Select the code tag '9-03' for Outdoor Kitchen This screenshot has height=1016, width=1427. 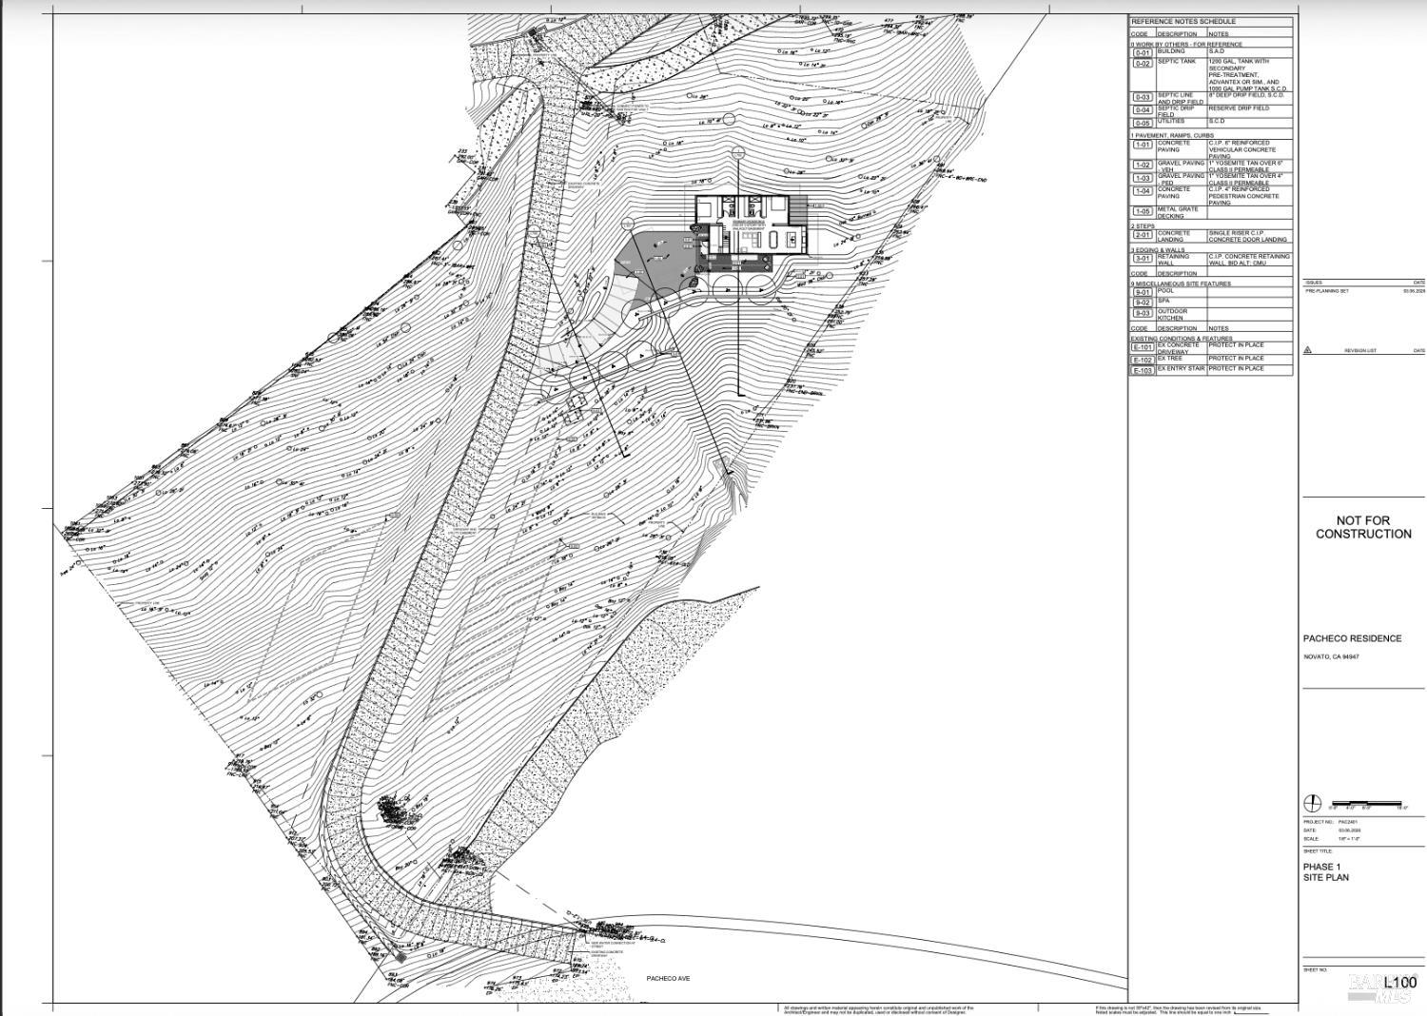(x=1143, y=314)
